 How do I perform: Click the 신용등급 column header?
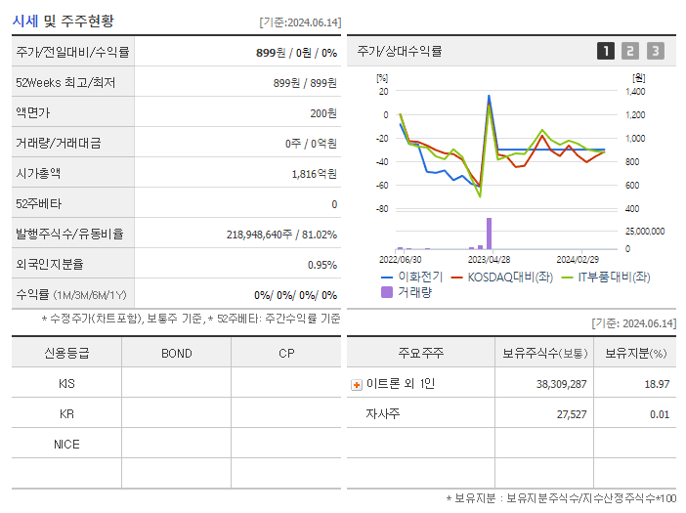(66, 353)
